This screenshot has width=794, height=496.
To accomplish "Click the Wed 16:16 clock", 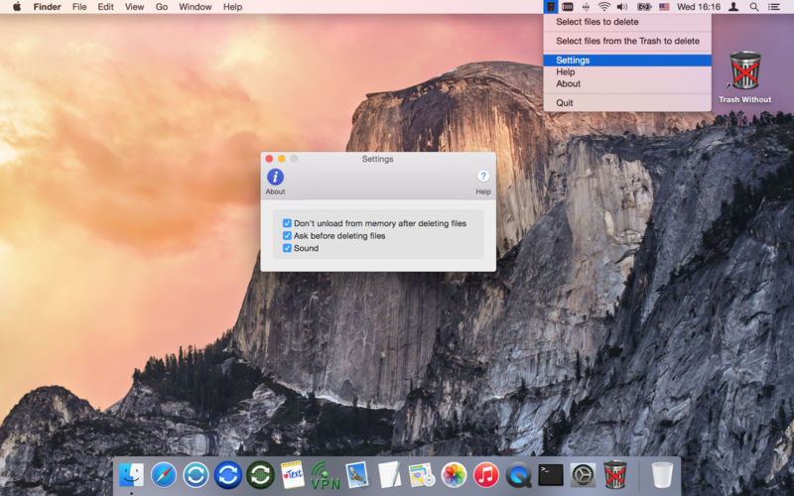I will point(699,7).
